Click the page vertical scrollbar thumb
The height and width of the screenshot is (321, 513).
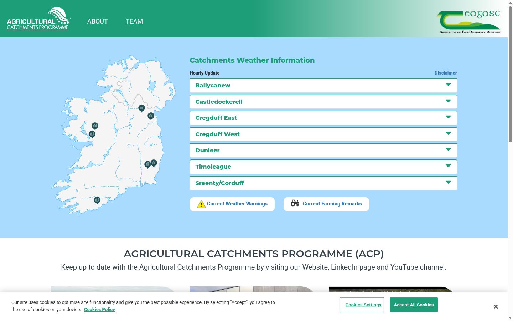click(510, 74)
